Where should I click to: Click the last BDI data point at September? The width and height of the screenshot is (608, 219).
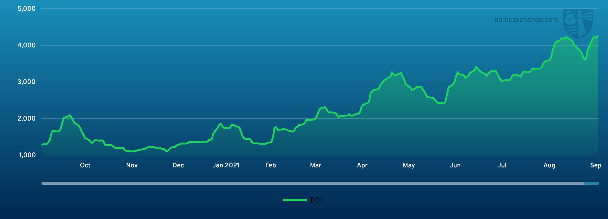(598, 36)
